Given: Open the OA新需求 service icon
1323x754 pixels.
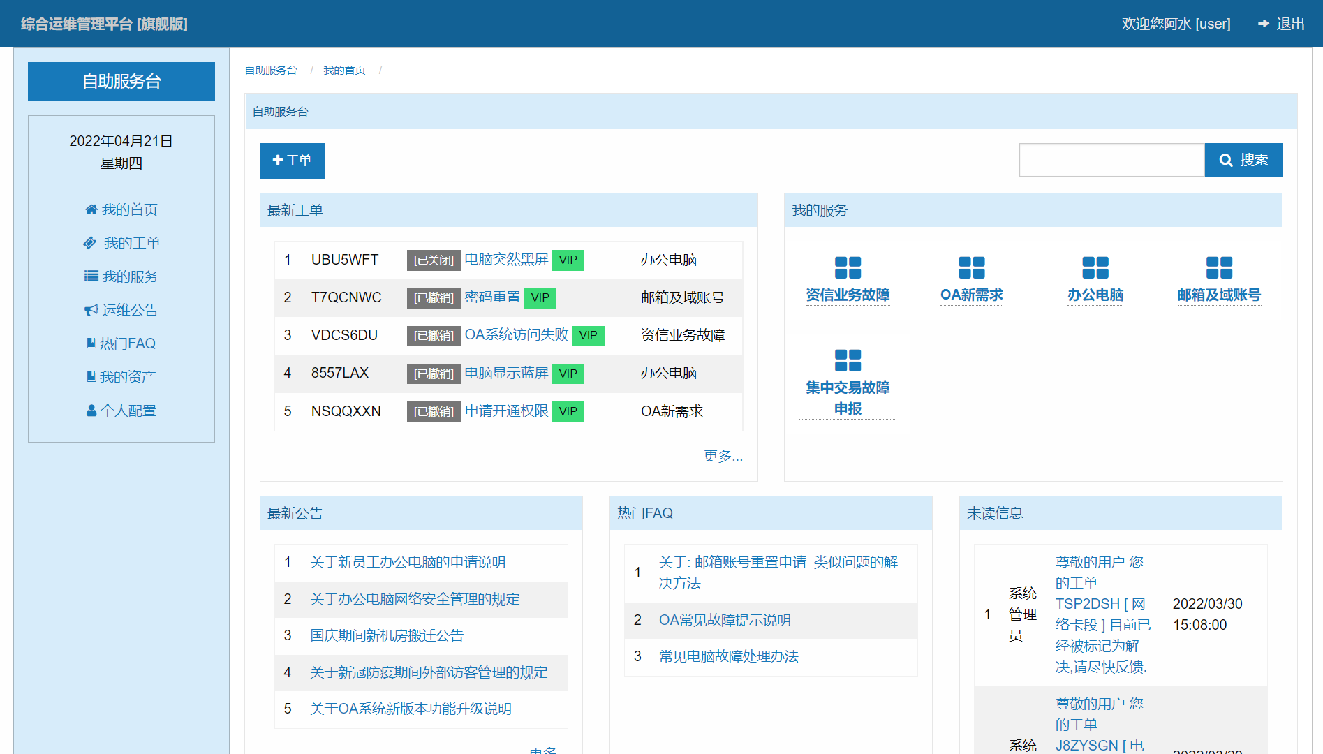Looking at the screenshot, I should tap(971, 267).
